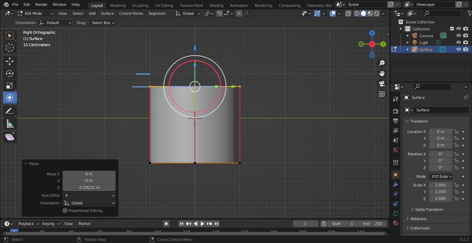Open rotation Mode XYZ Euler dropdown
Image resolution: width=472 pixels, height=243 pixels.
pos(441,176)
